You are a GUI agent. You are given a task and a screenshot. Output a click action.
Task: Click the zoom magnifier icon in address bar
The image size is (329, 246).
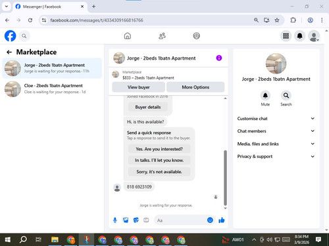pos(256,20)
